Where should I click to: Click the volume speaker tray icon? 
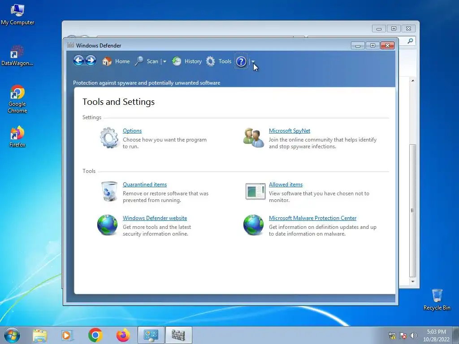pos(414,335)
